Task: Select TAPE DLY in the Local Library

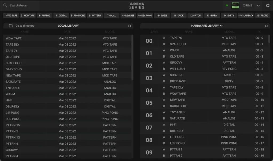Action: click(x=67, y=45)
